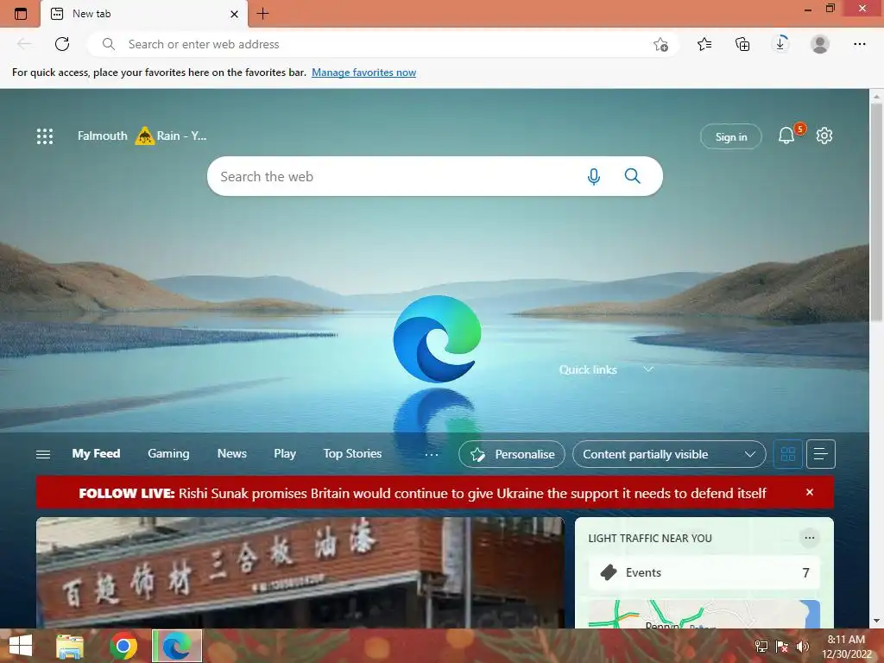
Task: Select the My Feed tab
Action: point(96,454)
